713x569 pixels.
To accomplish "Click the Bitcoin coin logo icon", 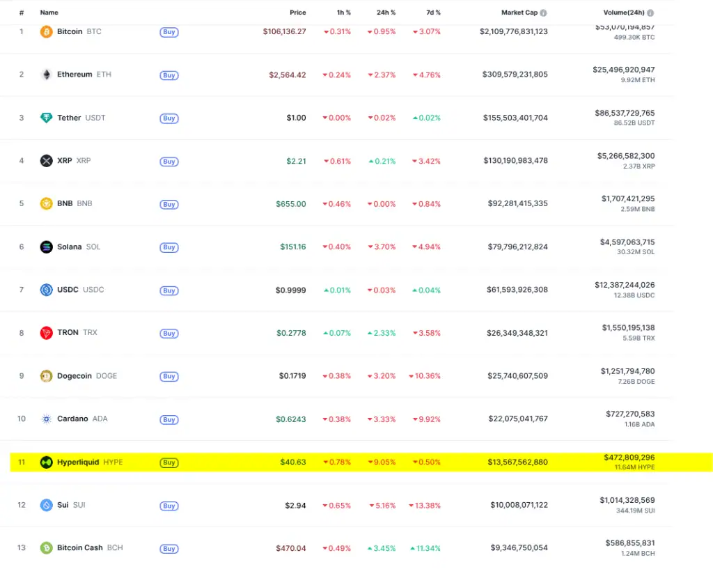I will click(x=46, y=32).
